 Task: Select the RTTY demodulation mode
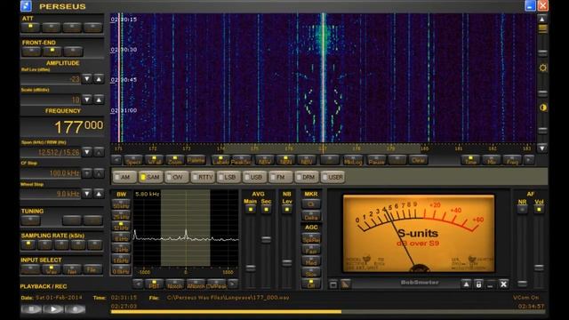click(203, 177)
